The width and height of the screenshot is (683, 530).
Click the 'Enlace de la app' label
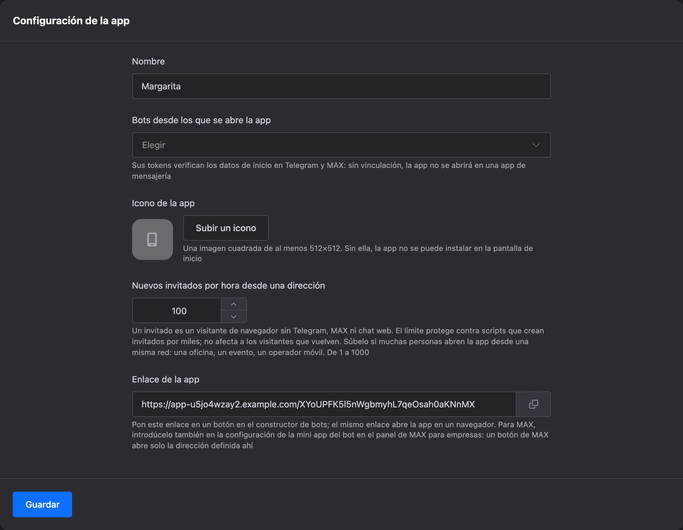coord(166,379)
